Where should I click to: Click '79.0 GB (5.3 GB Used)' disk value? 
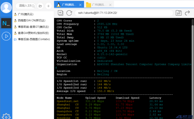pyautogui.click(x=115, y=31)
